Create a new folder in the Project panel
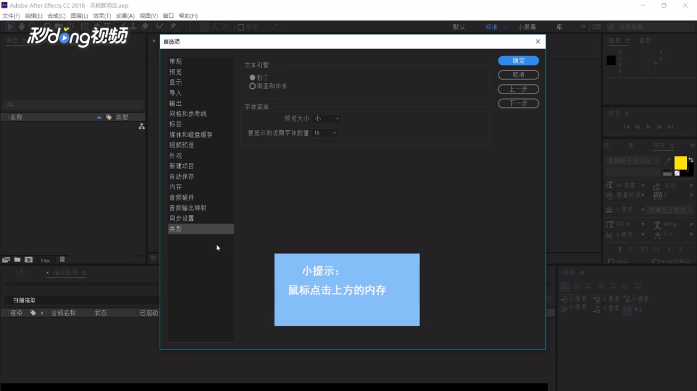This screenshot has height=391, width=697. [x=17, y=260]
